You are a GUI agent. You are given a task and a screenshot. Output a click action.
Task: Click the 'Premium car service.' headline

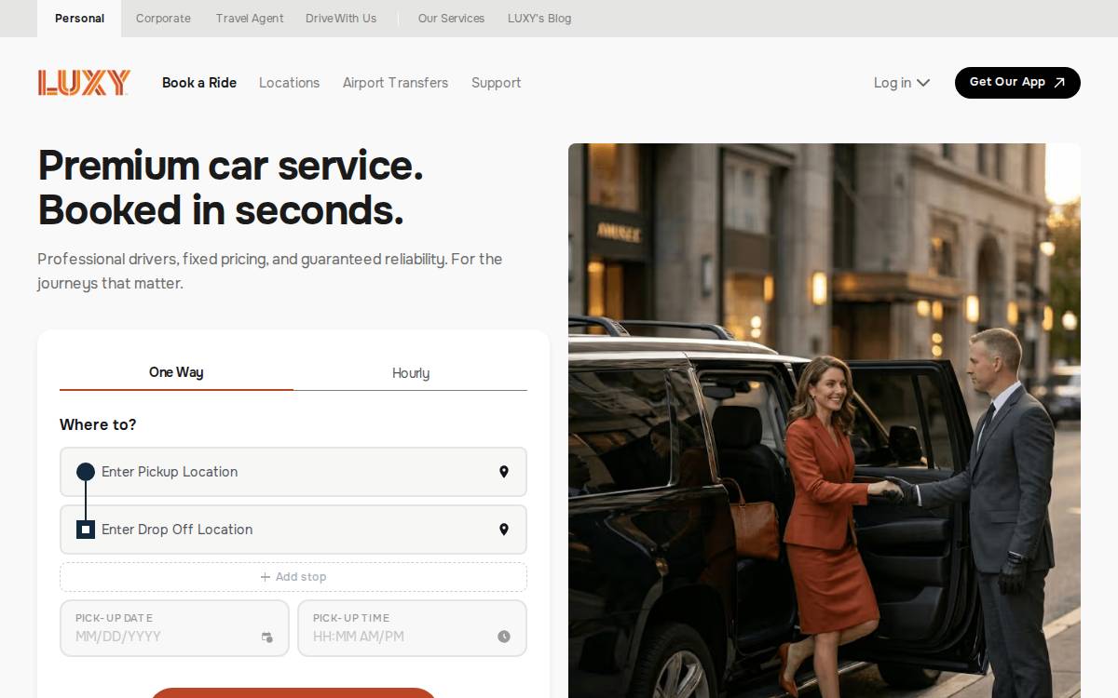coord(230,166)
